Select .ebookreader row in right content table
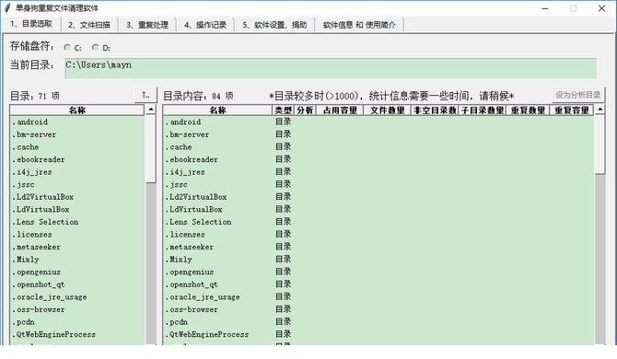The width and height of the screenshot is (617, 359). point(378,159)
